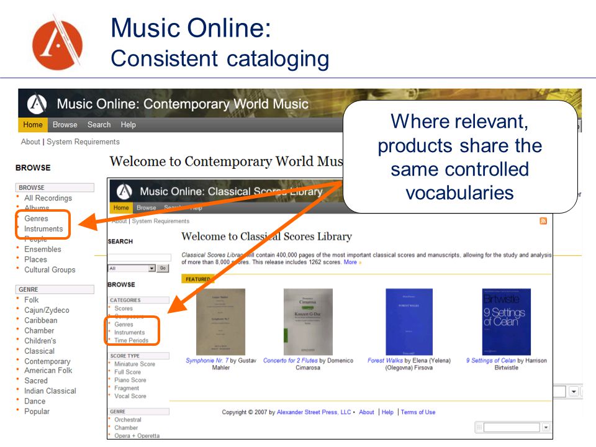
Task: Select Full Score type
Action: (127, 372)
